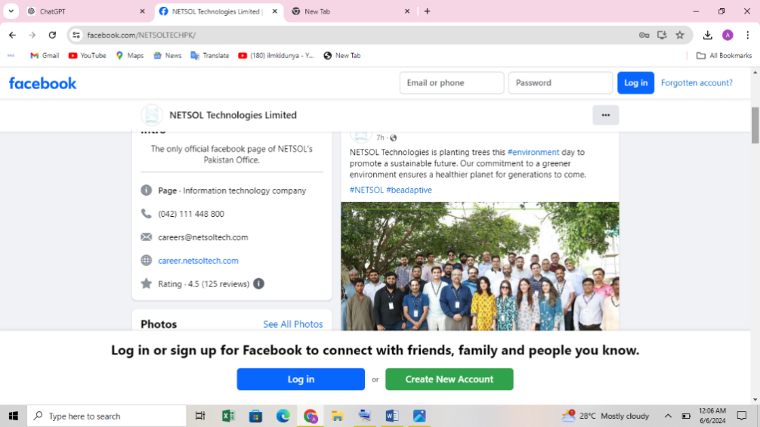Open the Translate bookmark

[x=210, y=56]
